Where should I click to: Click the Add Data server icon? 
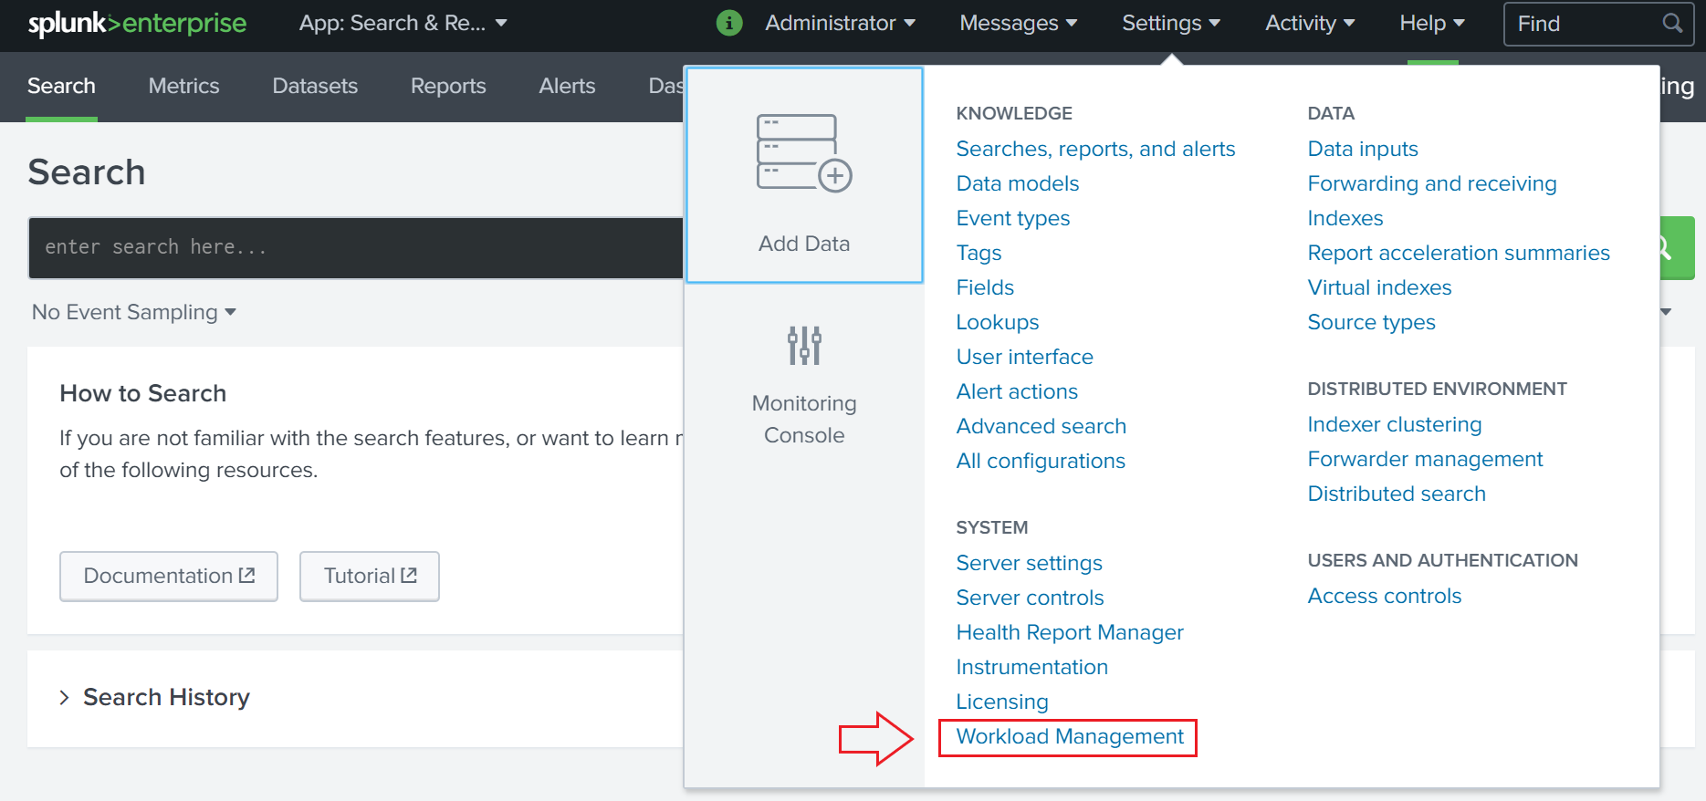(x=803, y=153)
